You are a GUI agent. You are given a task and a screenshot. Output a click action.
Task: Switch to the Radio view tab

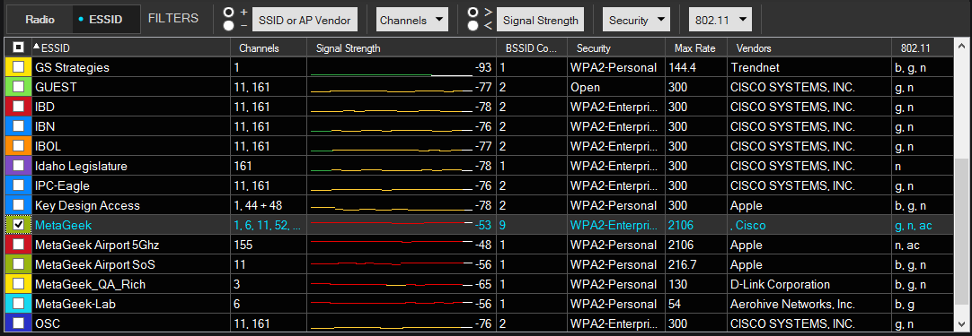point(40,20)
